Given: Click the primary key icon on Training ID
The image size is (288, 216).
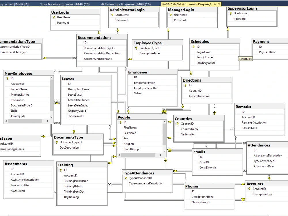Looking at the screenshot, I should point(60,170).
